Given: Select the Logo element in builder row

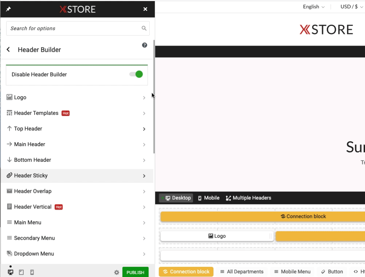Looking at the screenshot, I should pos(217,236).
